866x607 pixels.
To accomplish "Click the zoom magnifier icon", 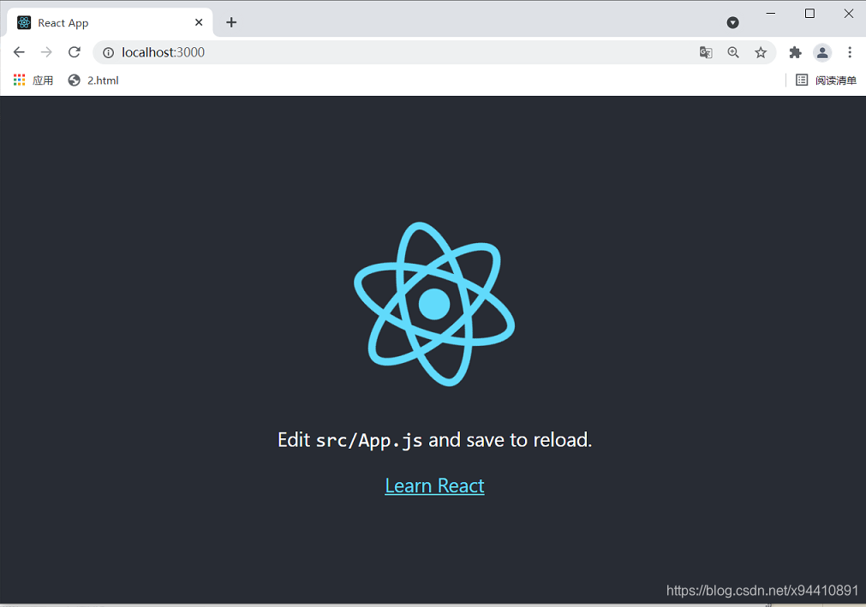I will click(733, 52).
